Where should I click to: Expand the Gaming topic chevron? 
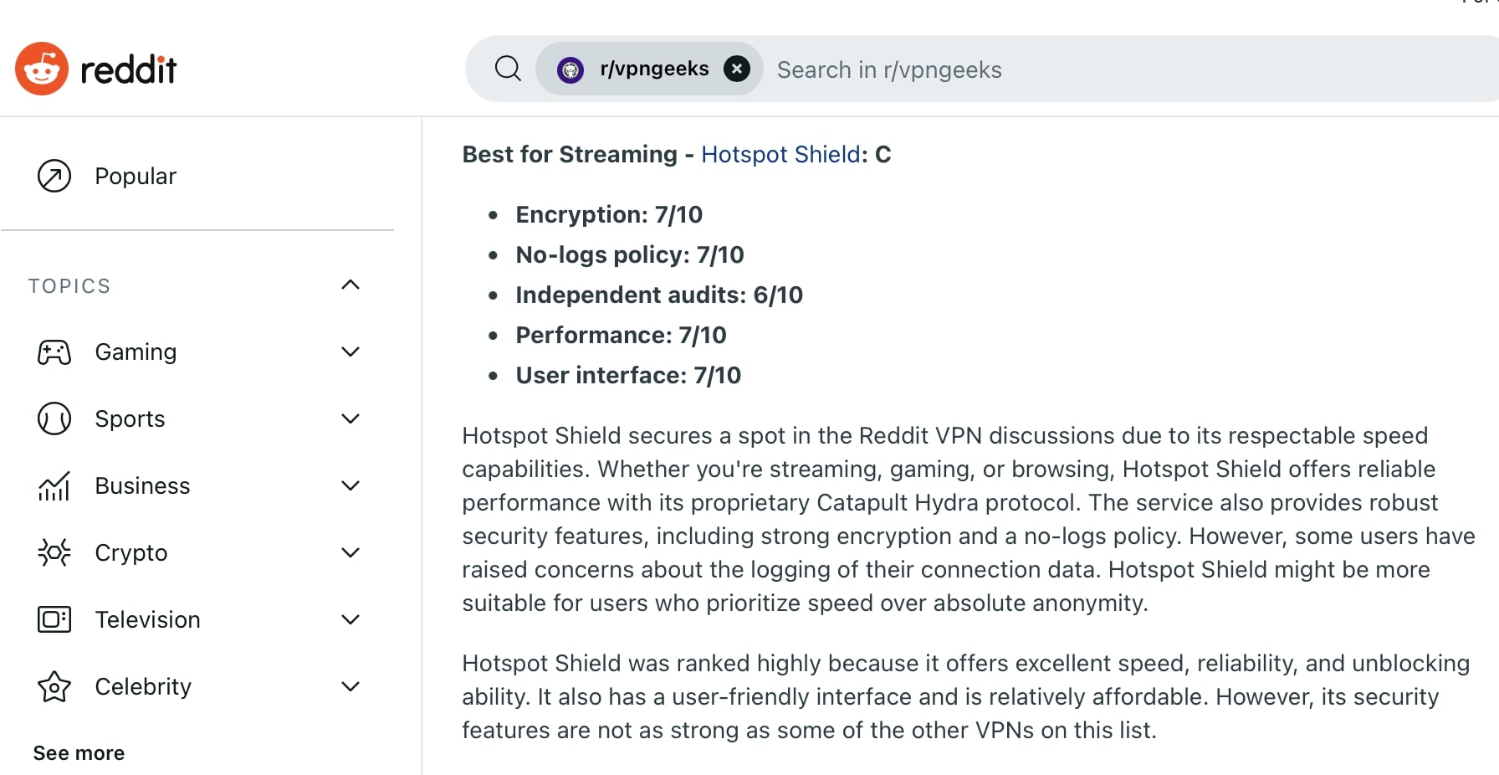point(350,352)
